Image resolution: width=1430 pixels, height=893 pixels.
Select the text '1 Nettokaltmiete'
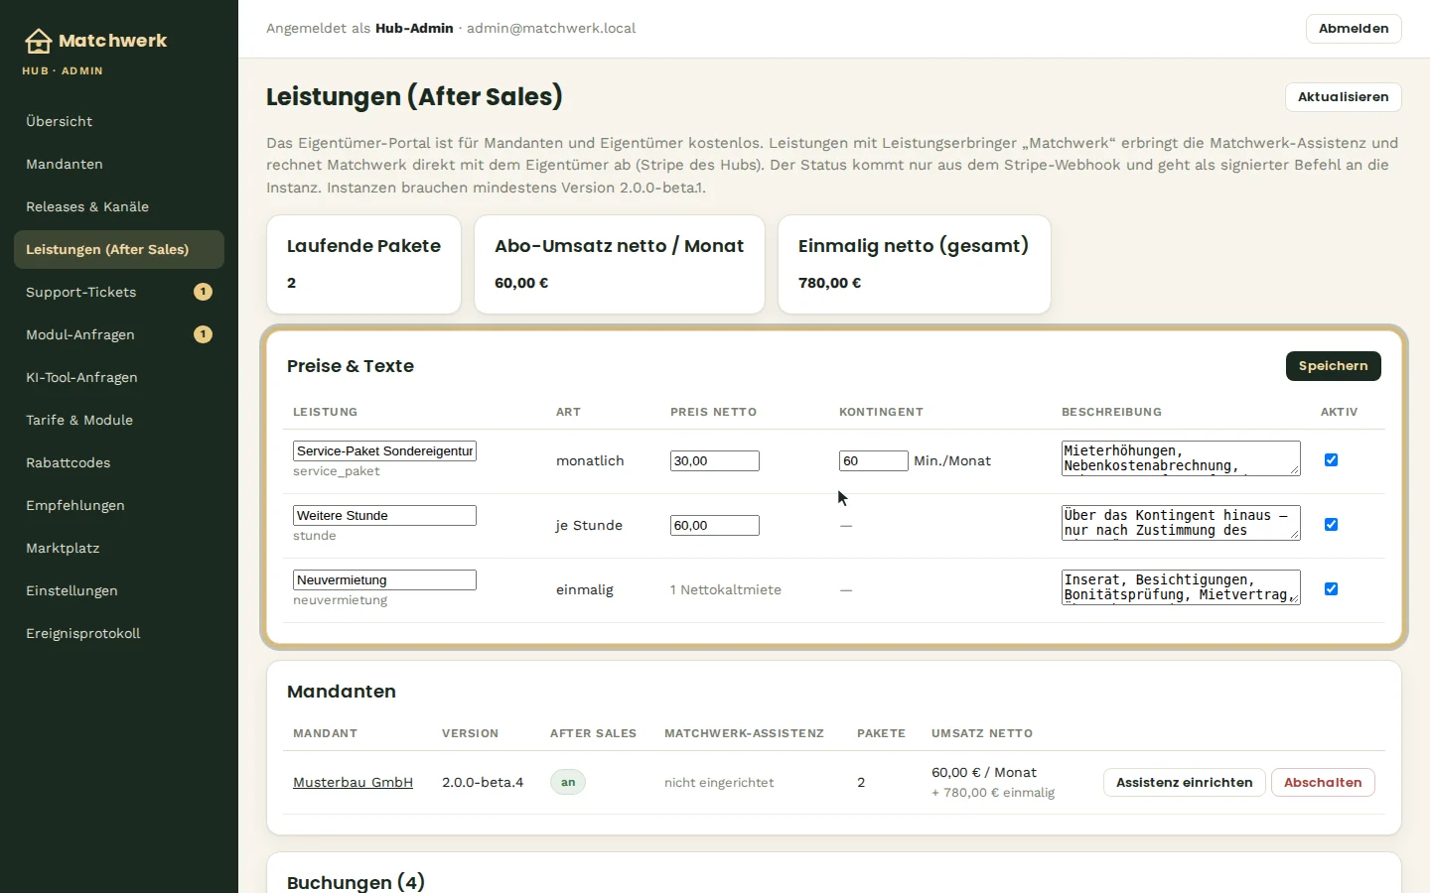point(726,589)
